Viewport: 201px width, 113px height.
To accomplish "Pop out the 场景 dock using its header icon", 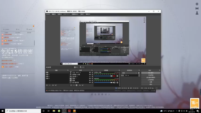I will click(68, 70).
